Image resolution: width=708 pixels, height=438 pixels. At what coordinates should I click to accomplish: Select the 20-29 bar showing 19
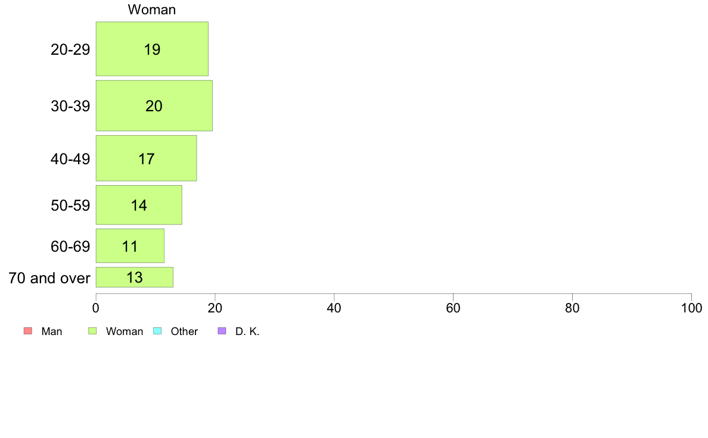click(x=152, y=49)
